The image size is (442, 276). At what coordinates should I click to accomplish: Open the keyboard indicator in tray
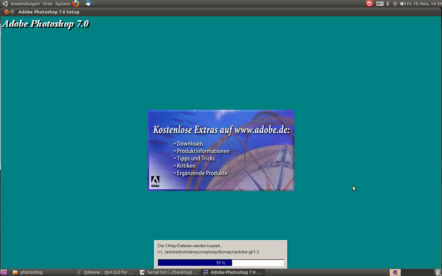coord(380,3)
